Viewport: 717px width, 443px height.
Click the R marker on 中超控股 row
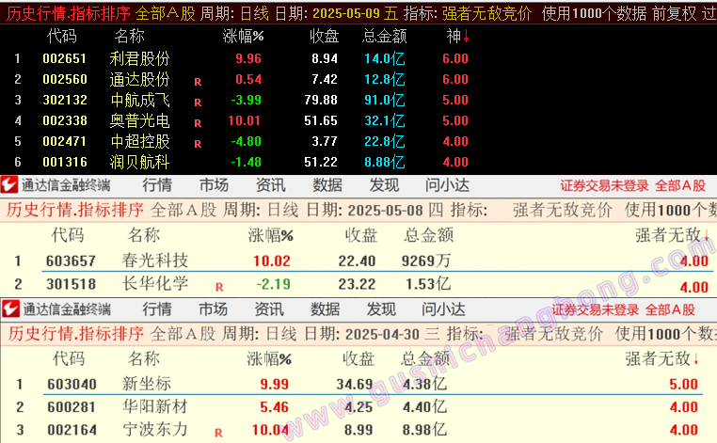tap(198, 144)
